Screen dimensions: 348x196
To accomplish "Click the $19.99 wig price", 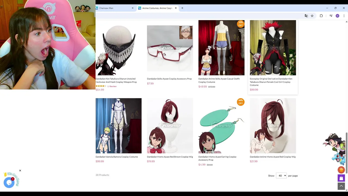I will (151, 161).
